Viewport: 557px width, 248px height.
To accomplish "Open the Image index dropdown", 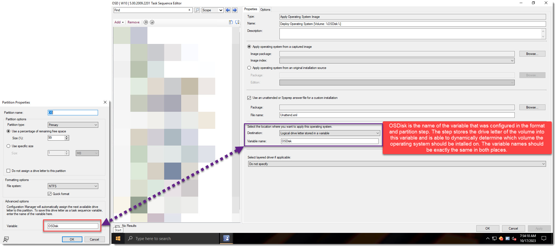I will pos(397,61).
